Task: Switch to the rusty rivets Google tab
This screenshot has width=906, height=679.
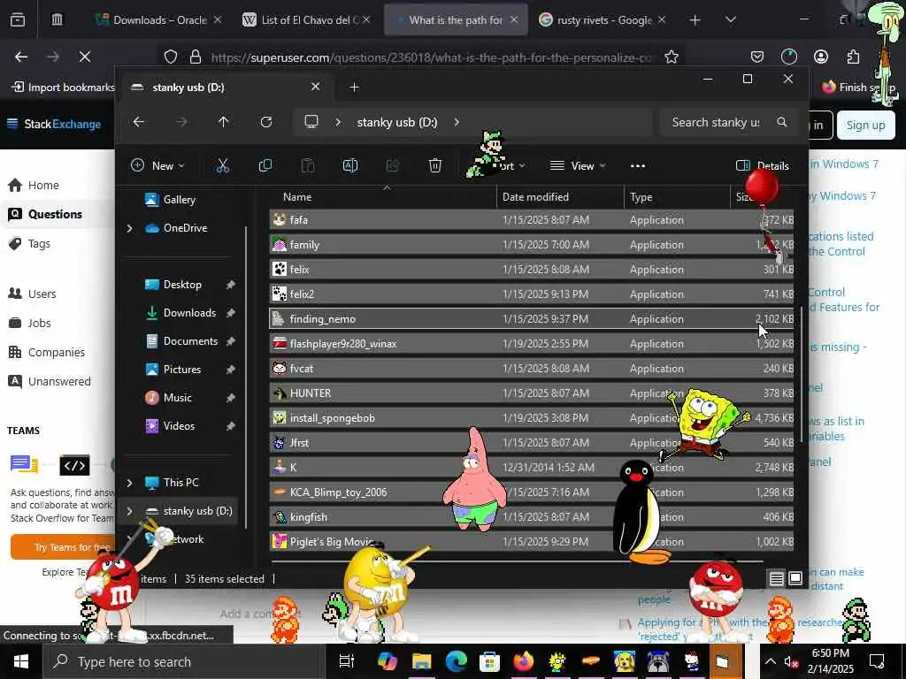Action: coord(602,19)
